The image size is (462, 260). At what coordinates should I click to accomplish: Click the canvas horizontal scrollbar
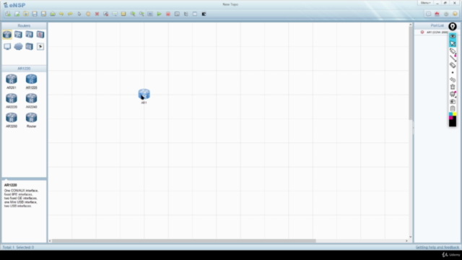point(184,240)
